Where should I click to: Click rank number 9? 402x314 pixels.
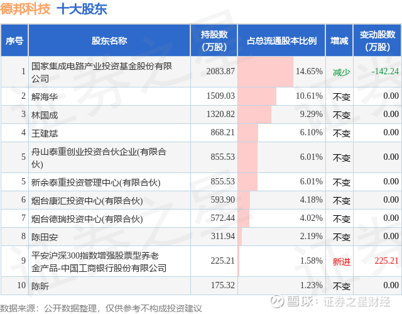coord(24,261)
